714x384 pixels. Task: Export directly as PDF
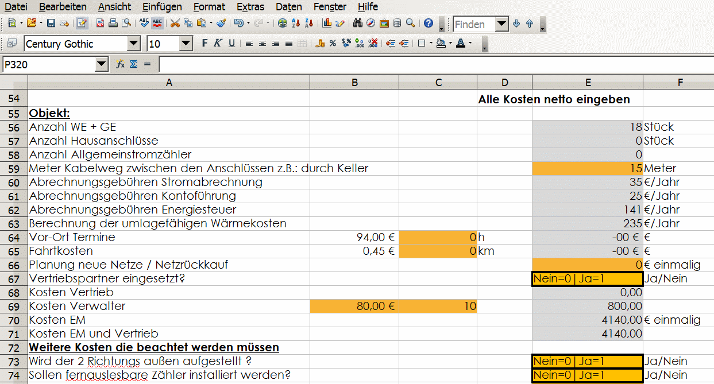pyautogui.click(x=100, y=24)
